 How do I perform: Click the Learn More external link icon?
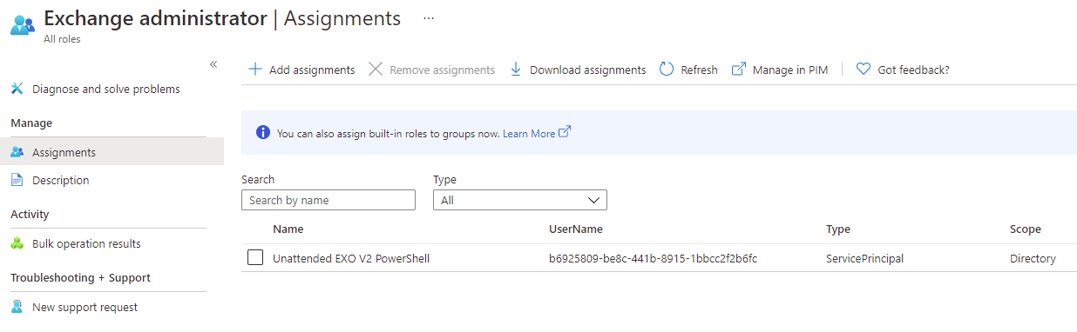(565, 132)
